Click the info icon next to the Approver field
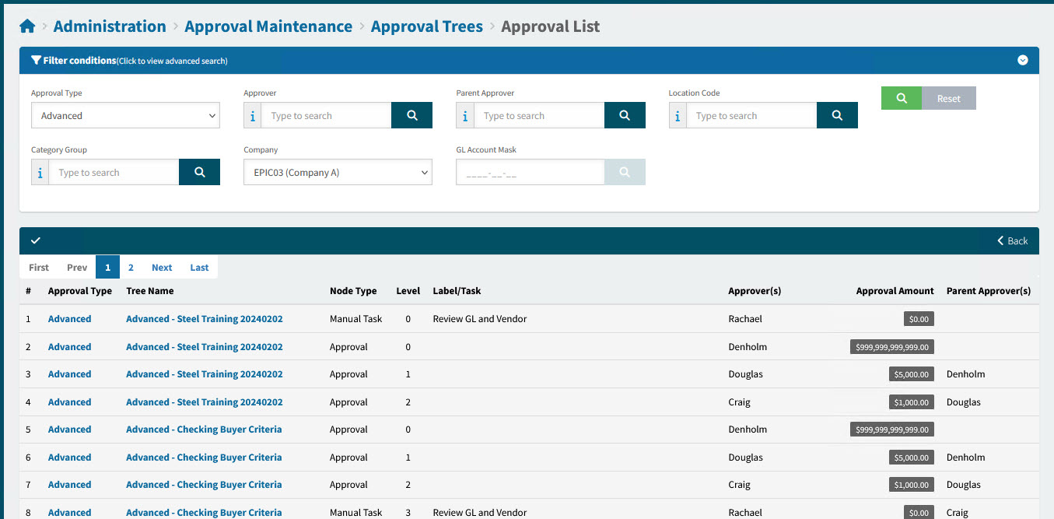1054x519 pixels. click(252, 114)
